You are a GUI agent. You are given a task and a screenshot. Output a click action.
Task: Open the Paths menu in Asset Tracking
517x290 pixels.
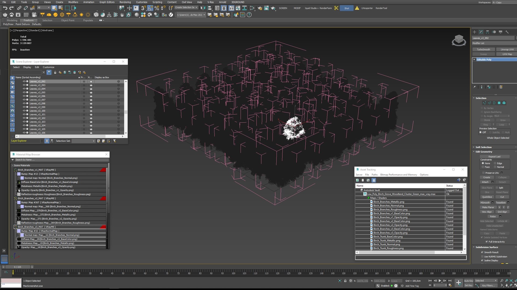375,175
